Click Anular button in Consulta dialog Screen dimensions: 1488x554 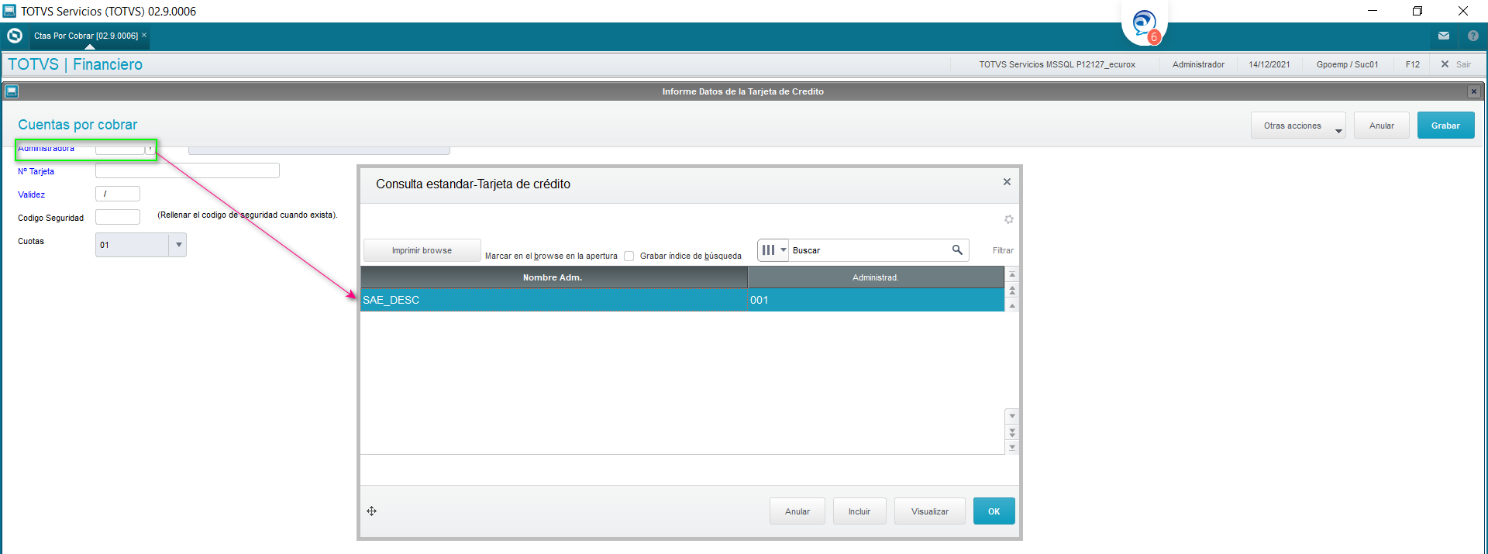click(797, 511)
